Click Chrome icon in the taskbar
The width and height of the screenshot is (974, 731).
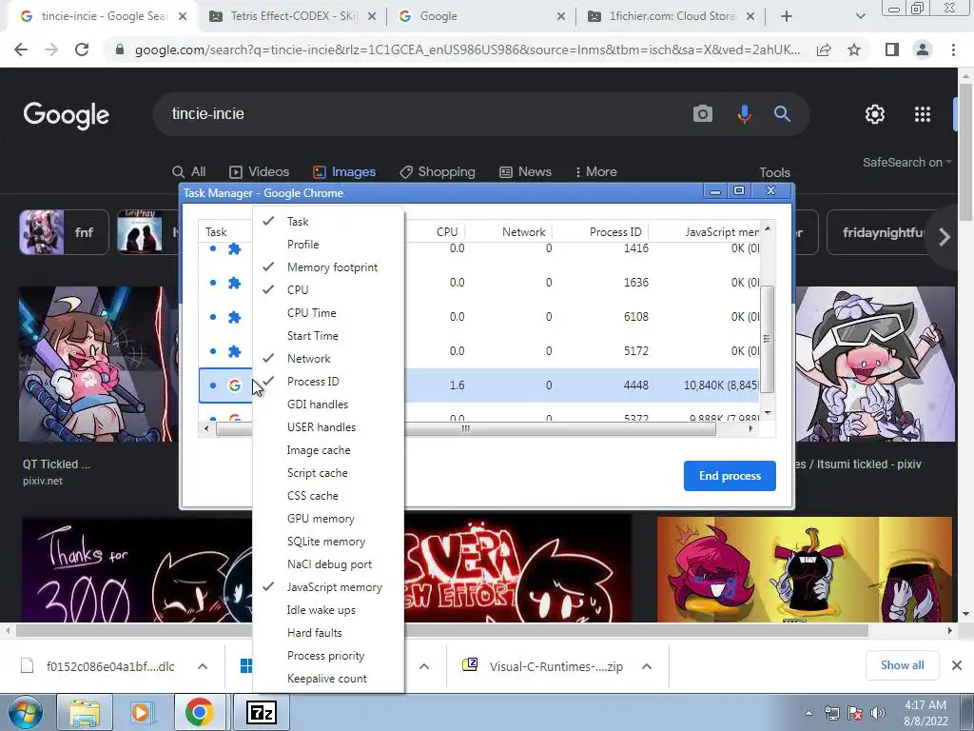[199, 712]
